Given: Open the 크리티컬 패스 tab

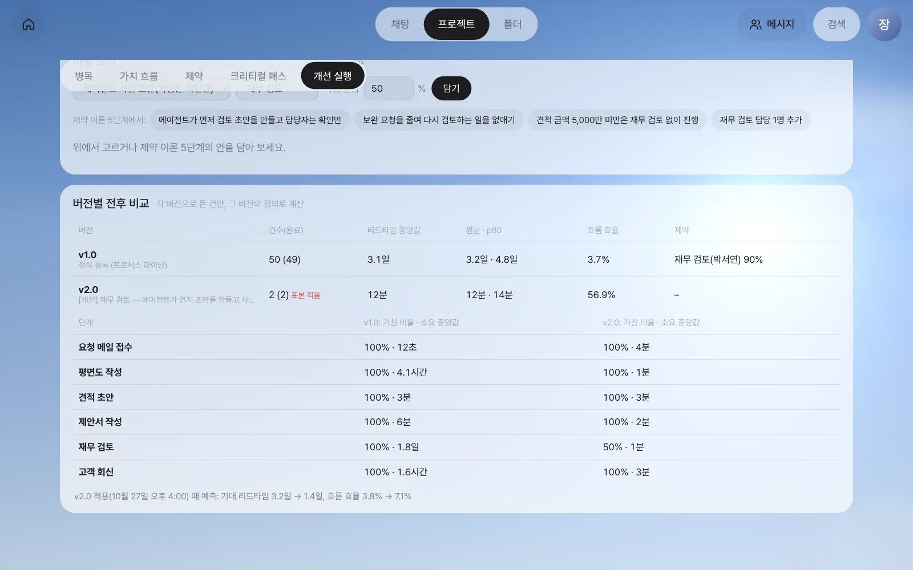Looking at the screenshot, I should coord(258,76).
